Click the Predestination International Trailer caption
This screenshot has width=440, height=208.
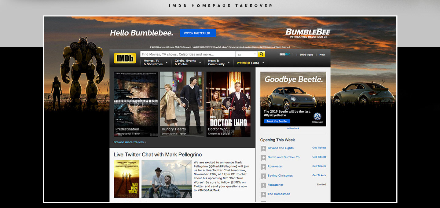(x=127, y=133)
